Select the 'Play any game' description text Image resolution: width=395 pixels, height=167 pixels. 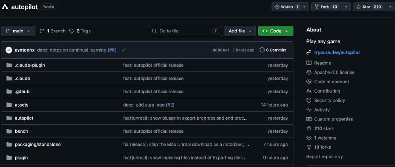[323, 41]
